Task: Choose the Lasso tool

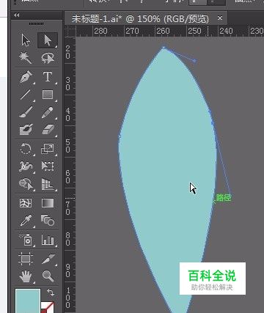Action: [x=48, y=58]
